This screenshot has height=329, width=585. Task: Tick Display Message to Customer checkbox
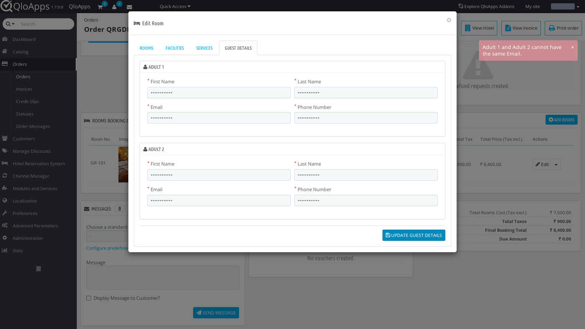tap(89, 298)
